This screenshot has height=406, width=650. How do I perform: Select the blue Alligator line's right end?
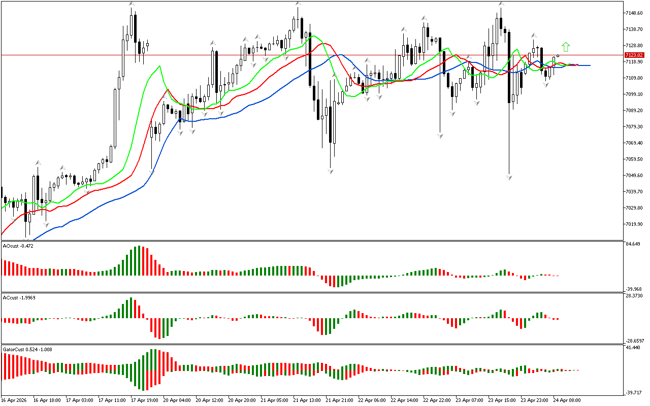coord(588,65)
